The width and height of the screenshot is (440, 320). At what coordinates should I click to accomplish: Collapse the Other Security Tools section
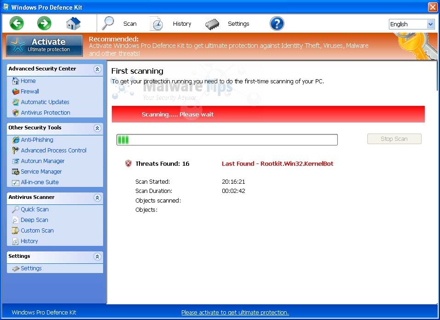(x=98, y=128)
